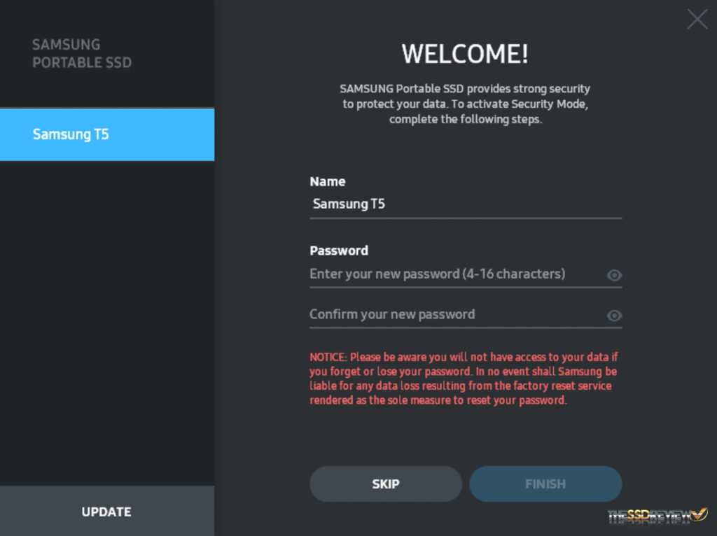Click the orange checkmark in the watermark
Viewport: 717px width, 536px height.
(698, 514)
